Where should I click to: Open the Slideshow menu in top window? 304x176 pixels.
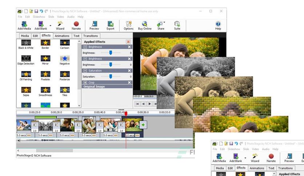click(39, 17)
